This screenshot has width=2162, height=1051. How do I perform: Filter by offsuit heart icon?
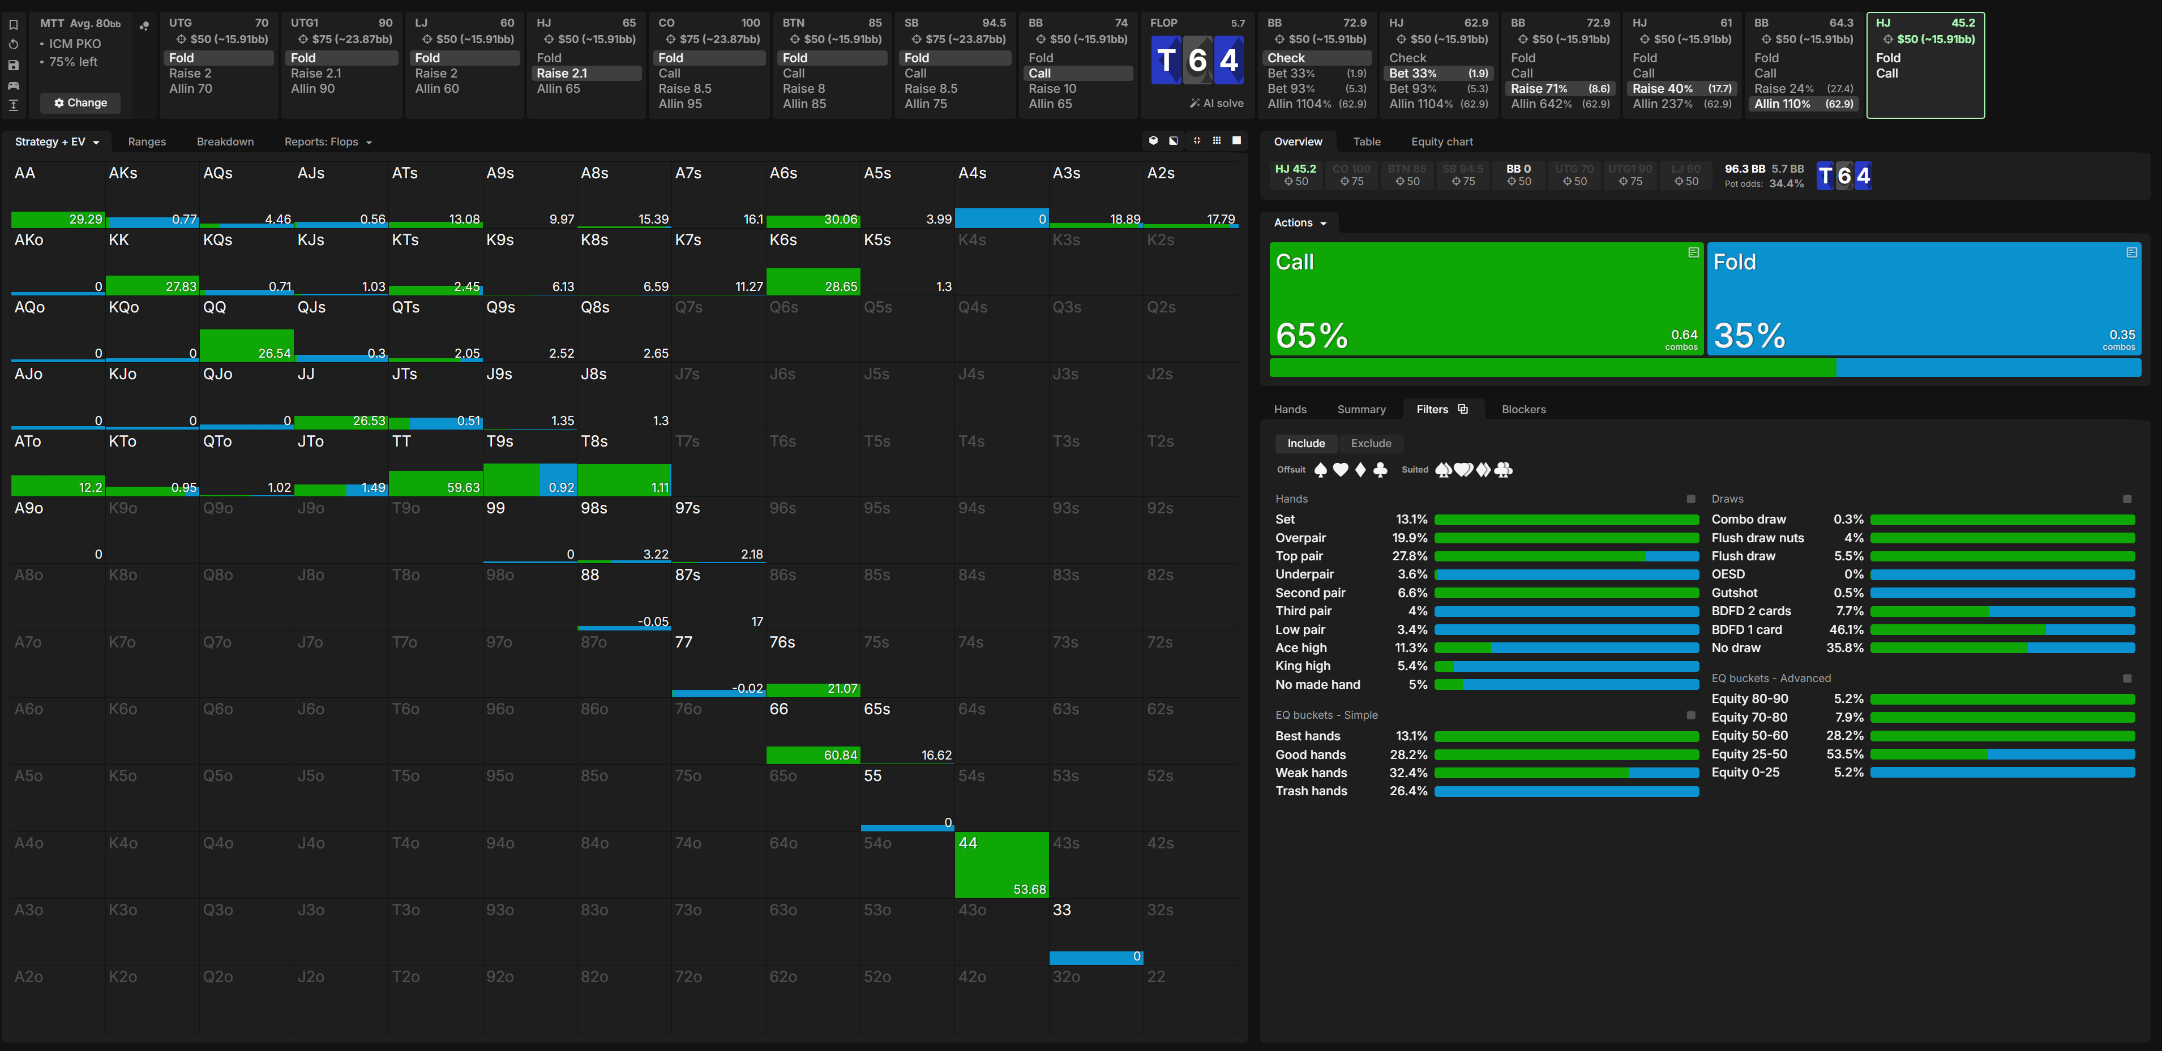pyautogui.click(x=1341, y=470)
